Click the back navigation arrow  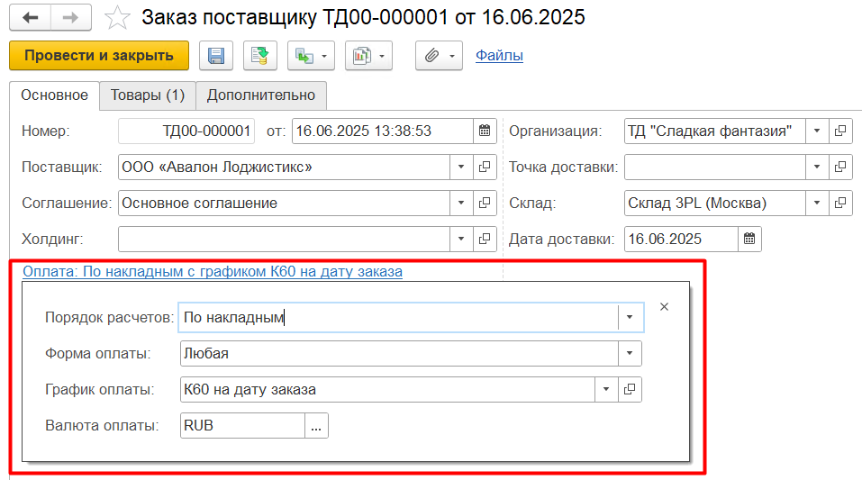point(31,18)
